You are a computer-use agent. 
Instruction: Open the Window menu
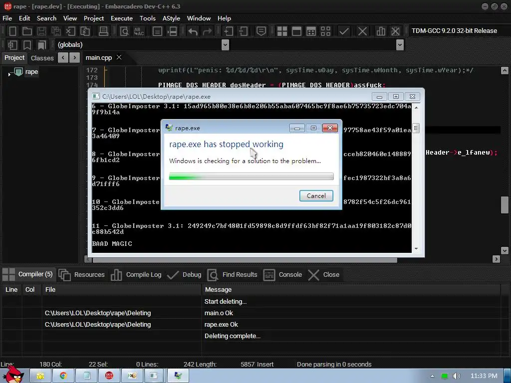pyautogui.click(x=199, y=18)
